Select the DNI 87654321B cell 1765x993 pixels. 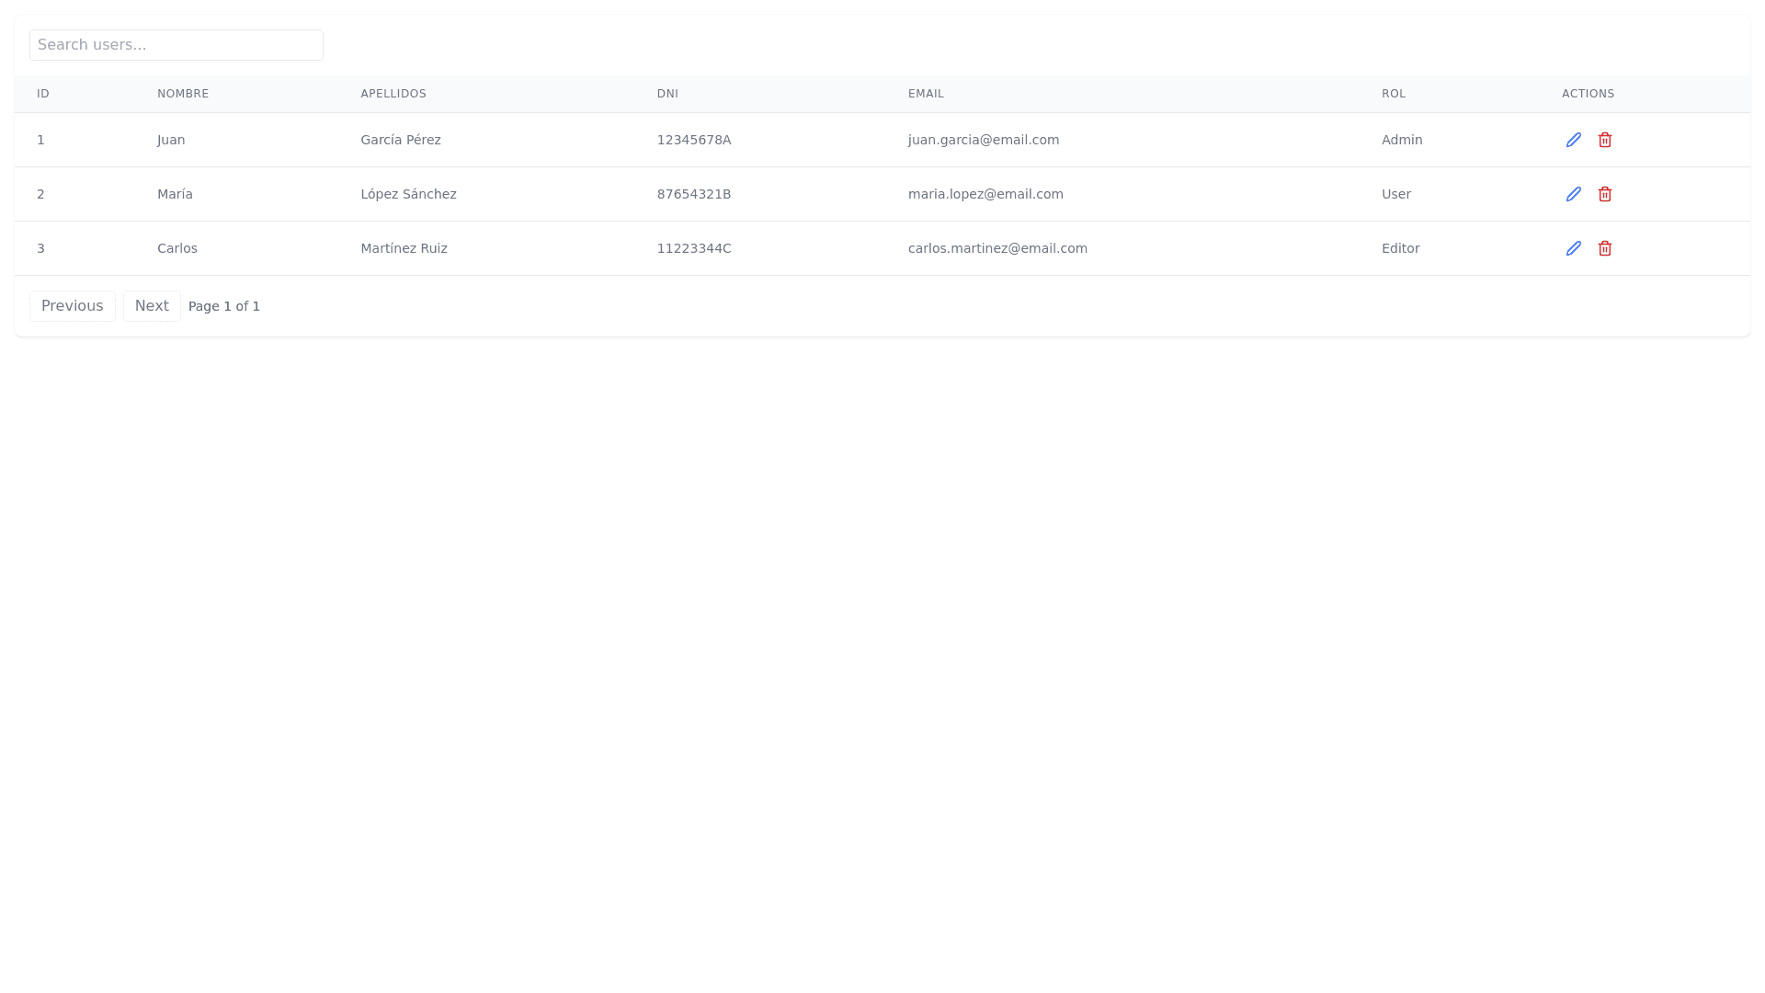[694, 194]
